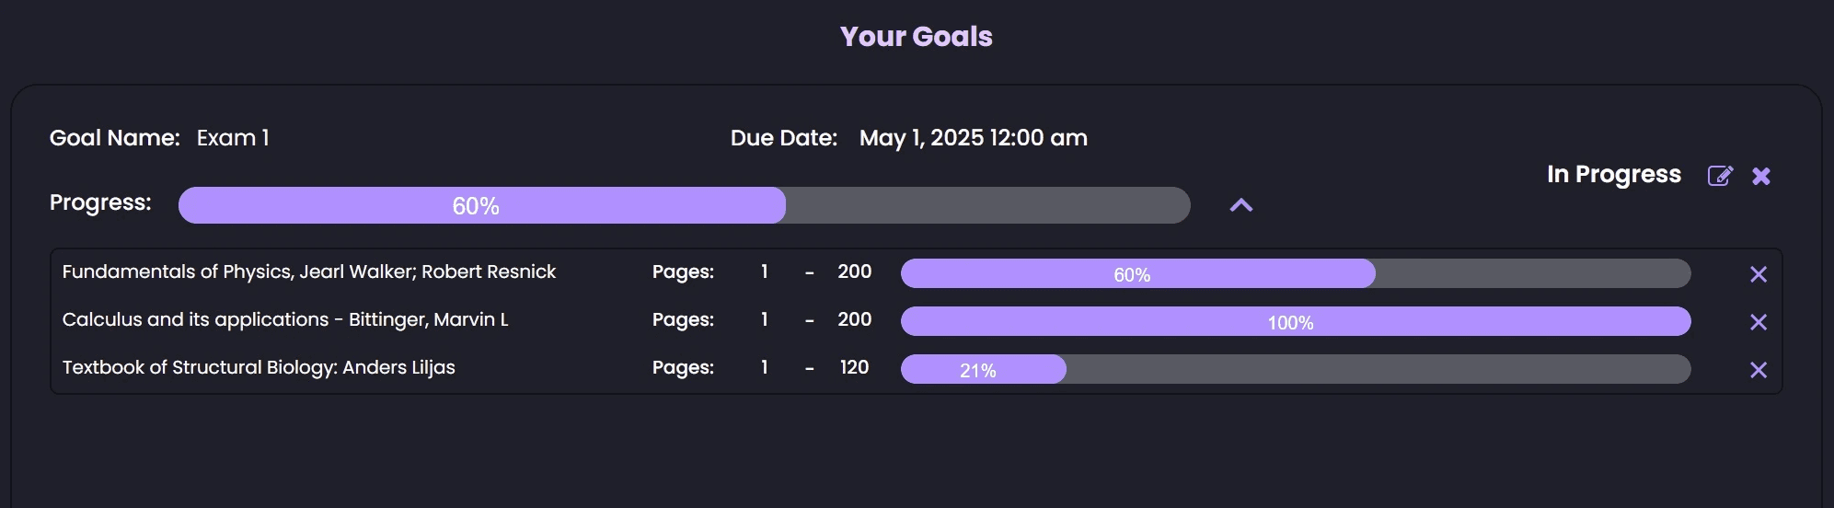This screenshot has height=508, width=1834.
Task: Select the Exam 1 goal name text
Action: [x=233, y=138]
